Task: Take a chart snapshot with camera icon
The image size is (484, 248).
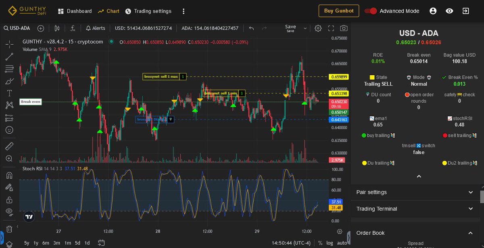Action: (344, 28)
